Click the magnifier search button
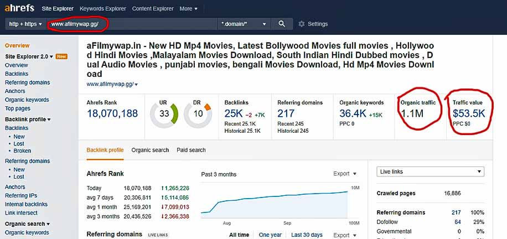 [282, 24]
